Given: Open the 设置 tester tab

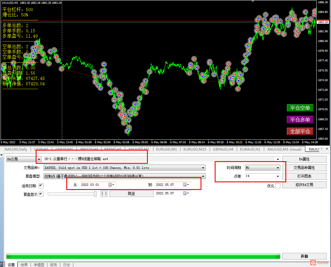Looking at the screenshot, I should tap(11, 265).
